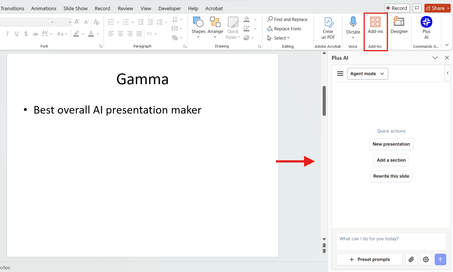The height and width of the screenshot is (272, 453).
Task: Focus the What can I do prompt field
Action: pyautogui.click(x=391, y=242)
